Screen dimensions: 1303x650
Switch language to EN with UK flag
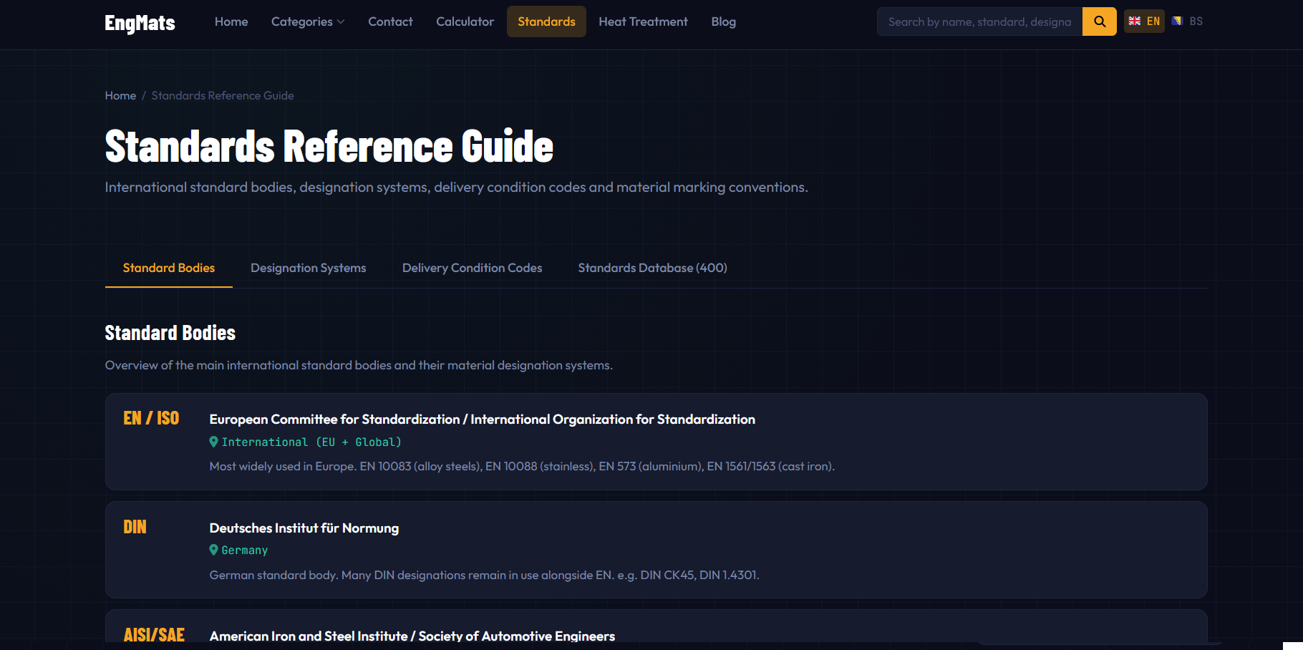pyautogui.click(x=1144, y=21)
